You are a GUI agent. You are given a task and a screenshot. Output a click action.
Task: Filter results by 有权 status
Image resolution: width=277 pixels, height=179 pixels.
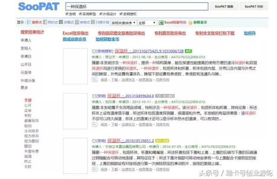pyautogui.click(x=28, y=115)
